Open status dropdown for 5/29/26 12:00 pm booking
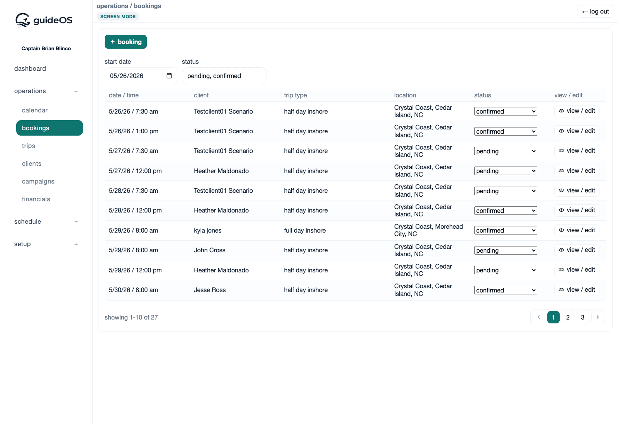This screenshot has height=425, width=618. [506, 270]
